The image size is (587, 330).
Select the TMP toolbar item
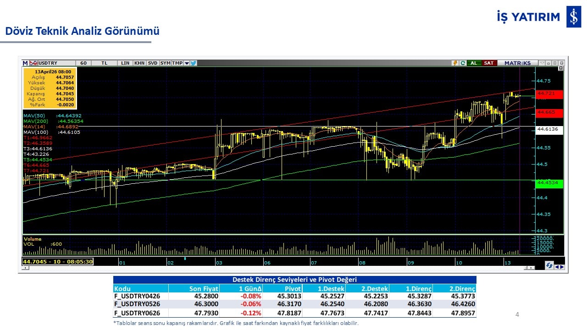[x=177, y=63]
